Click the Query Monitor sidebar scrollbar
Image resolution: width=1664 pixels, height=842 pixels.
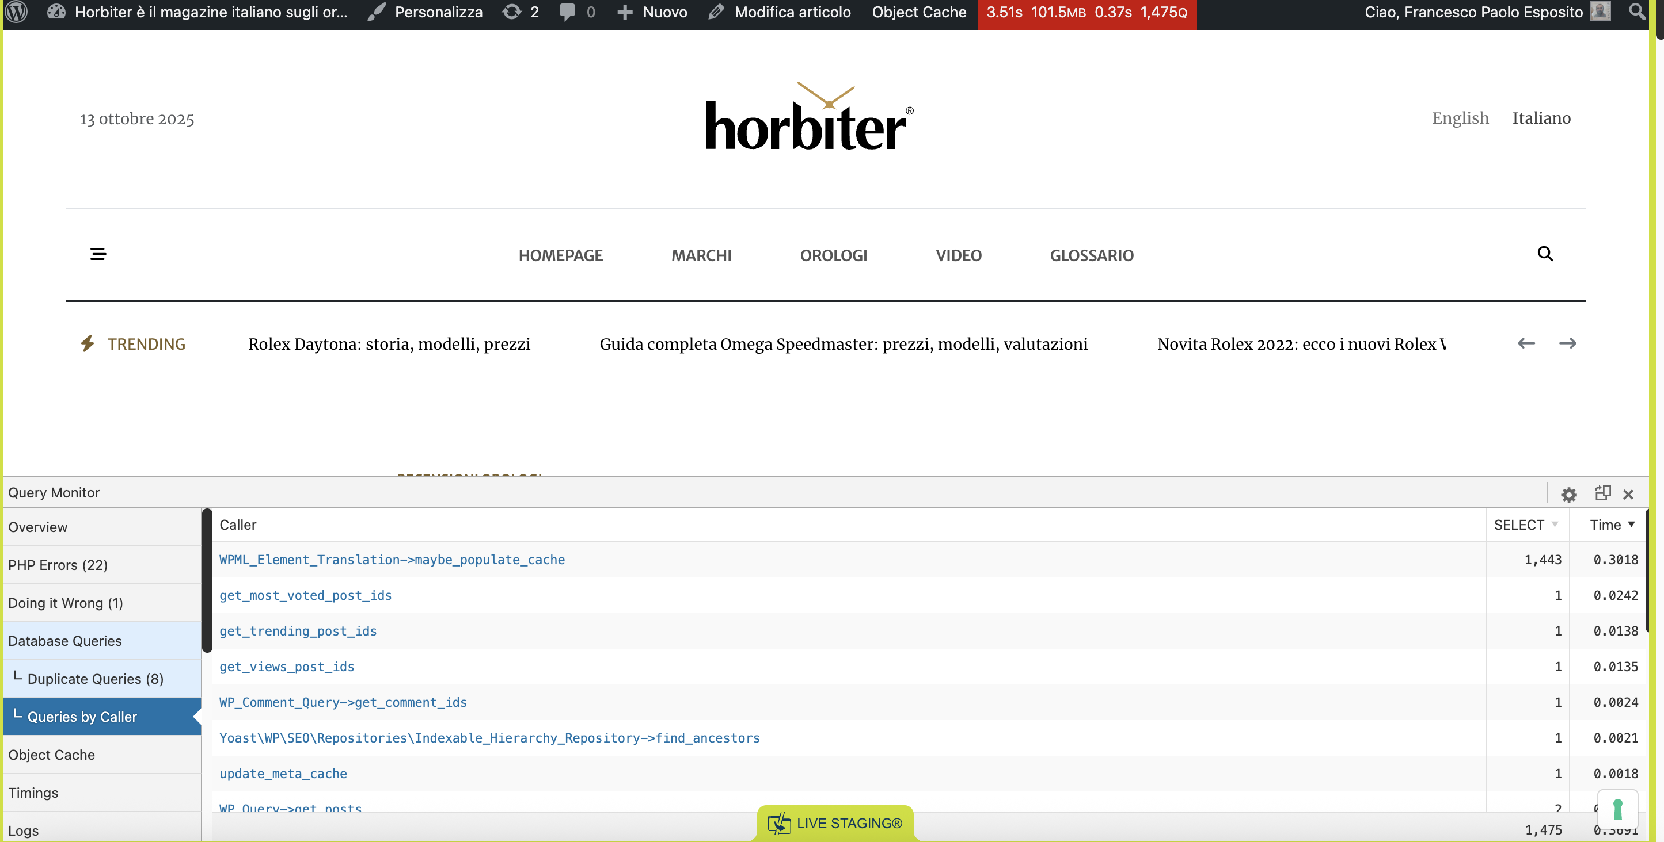207,581
